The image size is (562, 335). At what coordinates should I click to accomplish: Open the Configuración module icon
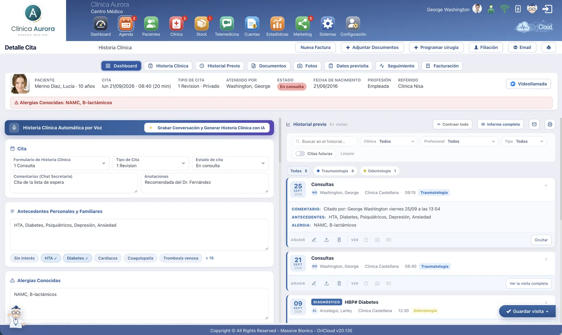(353, 24)
